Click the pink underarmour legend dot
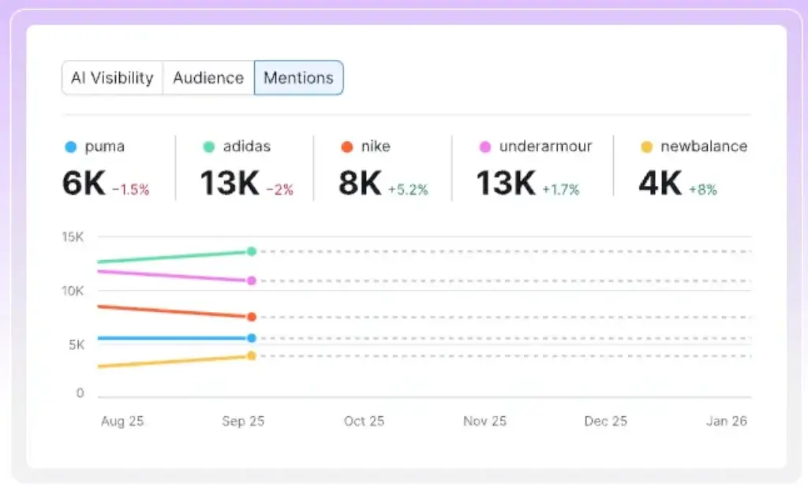Image resolution: width=808 pixels, height=491 pixels. click(x=485, y=147)
